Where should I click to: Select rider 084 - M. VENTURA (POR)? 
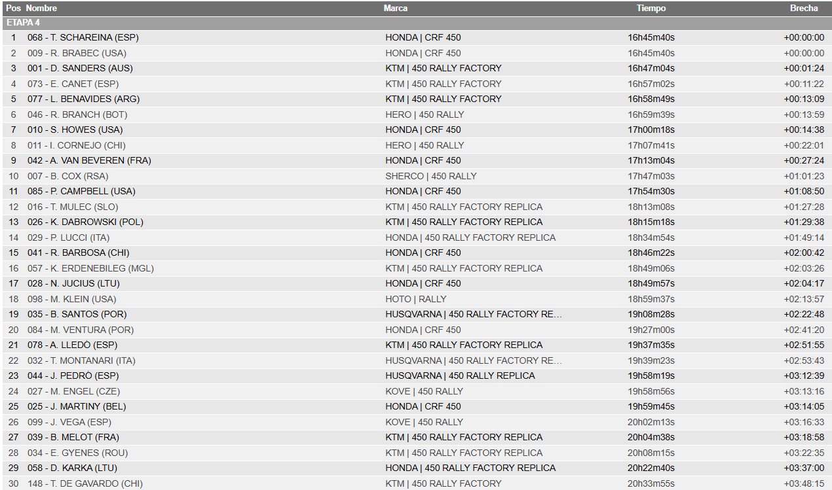pyautogui.click(x=80, y=330)
